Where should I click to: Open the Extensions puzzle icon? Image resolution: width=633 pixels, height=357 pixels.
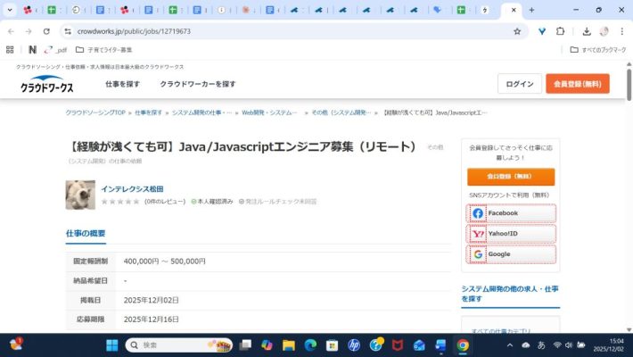[560, 31]
